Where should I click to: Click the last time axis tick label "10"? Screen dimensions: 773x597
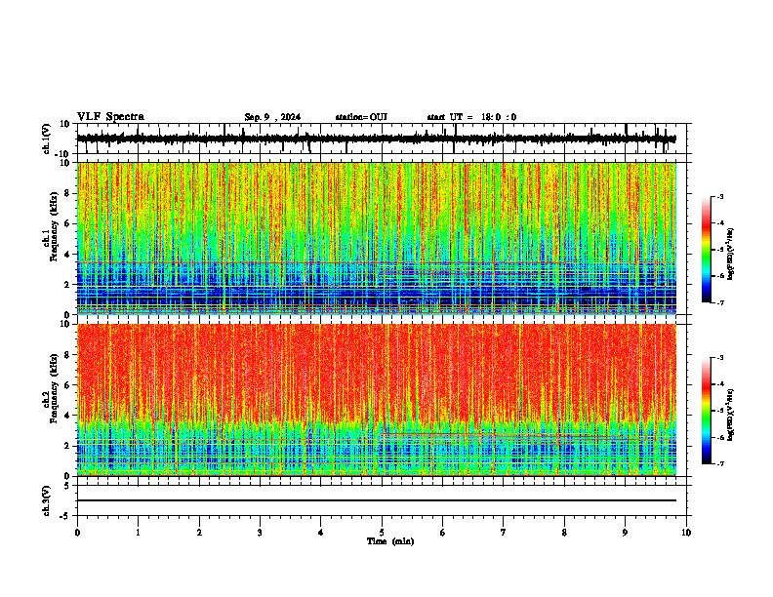tap(686, 533)
